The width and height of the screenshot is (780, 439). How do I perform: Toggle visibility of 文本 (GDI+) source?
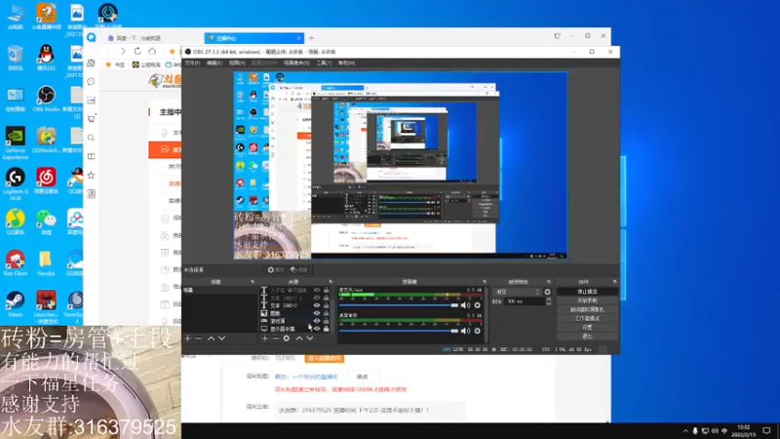coord(317,305)
